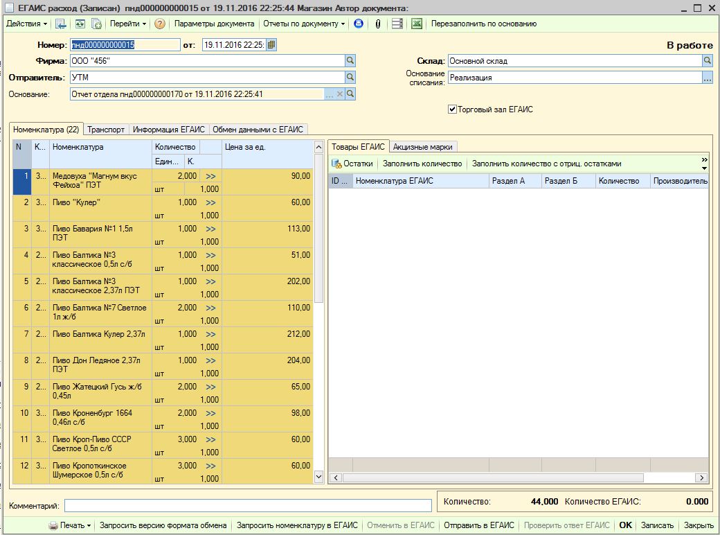This screenshot has width=720, height=535.
Task: Click the >> button in Медовуха row
Action: 210,176
